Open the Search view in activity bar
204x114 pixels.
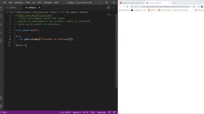(1, 16)
